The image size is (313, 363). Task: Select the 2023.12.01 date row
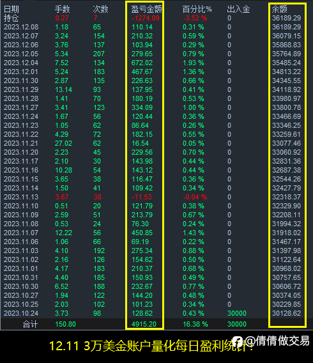coord(21,72)
